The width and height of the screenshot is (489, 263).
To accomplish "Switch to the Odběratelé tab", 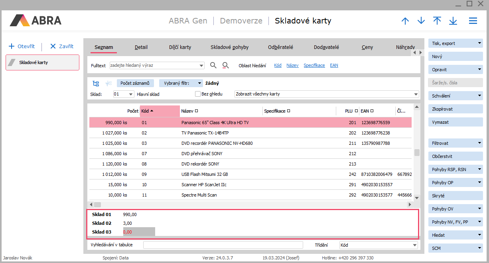I will point(280,47).
